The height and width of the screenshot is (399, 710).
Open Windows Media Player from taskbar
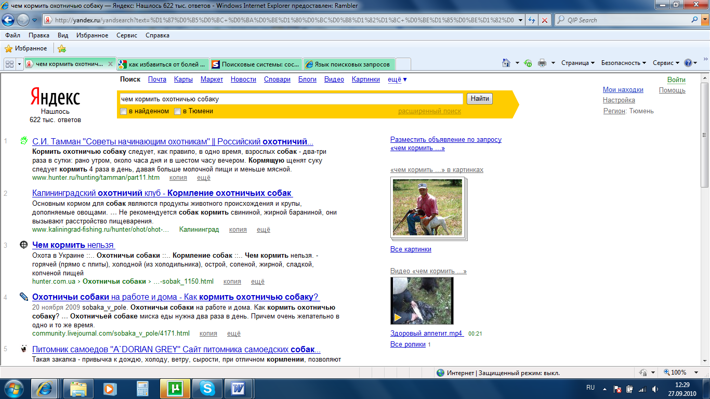pos(110,389)
